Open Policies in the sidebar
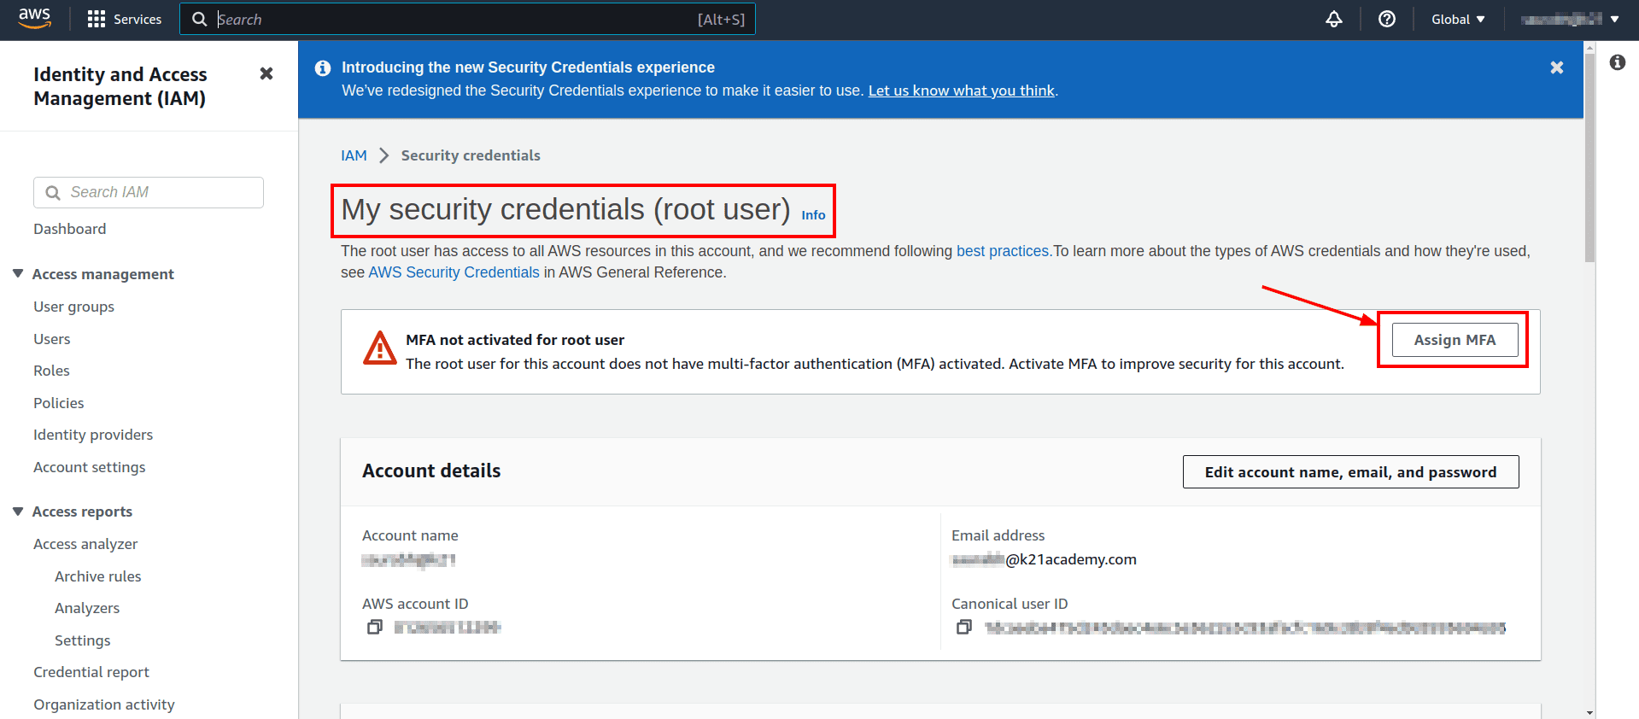The height and width of the screenshot is (719, 1639). [59, 403]
